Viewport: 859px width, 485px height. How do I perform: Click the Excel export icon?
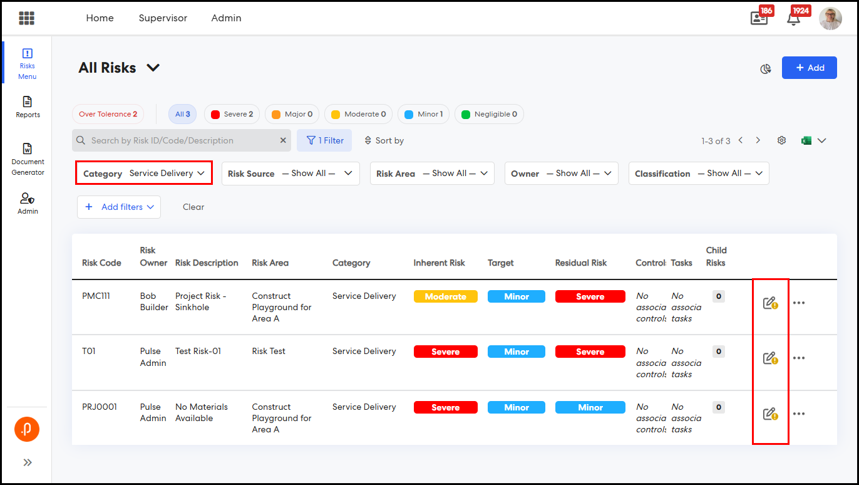(806, 140)
